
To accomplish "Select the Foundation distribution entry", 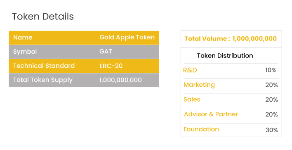I will [x=201, y=129].
